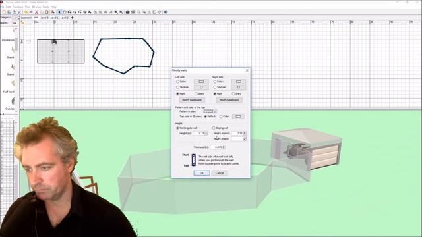Screen dimensions: 422x237
Task: Open Preferences from the toolbar
Action: (x=19, y=12)
